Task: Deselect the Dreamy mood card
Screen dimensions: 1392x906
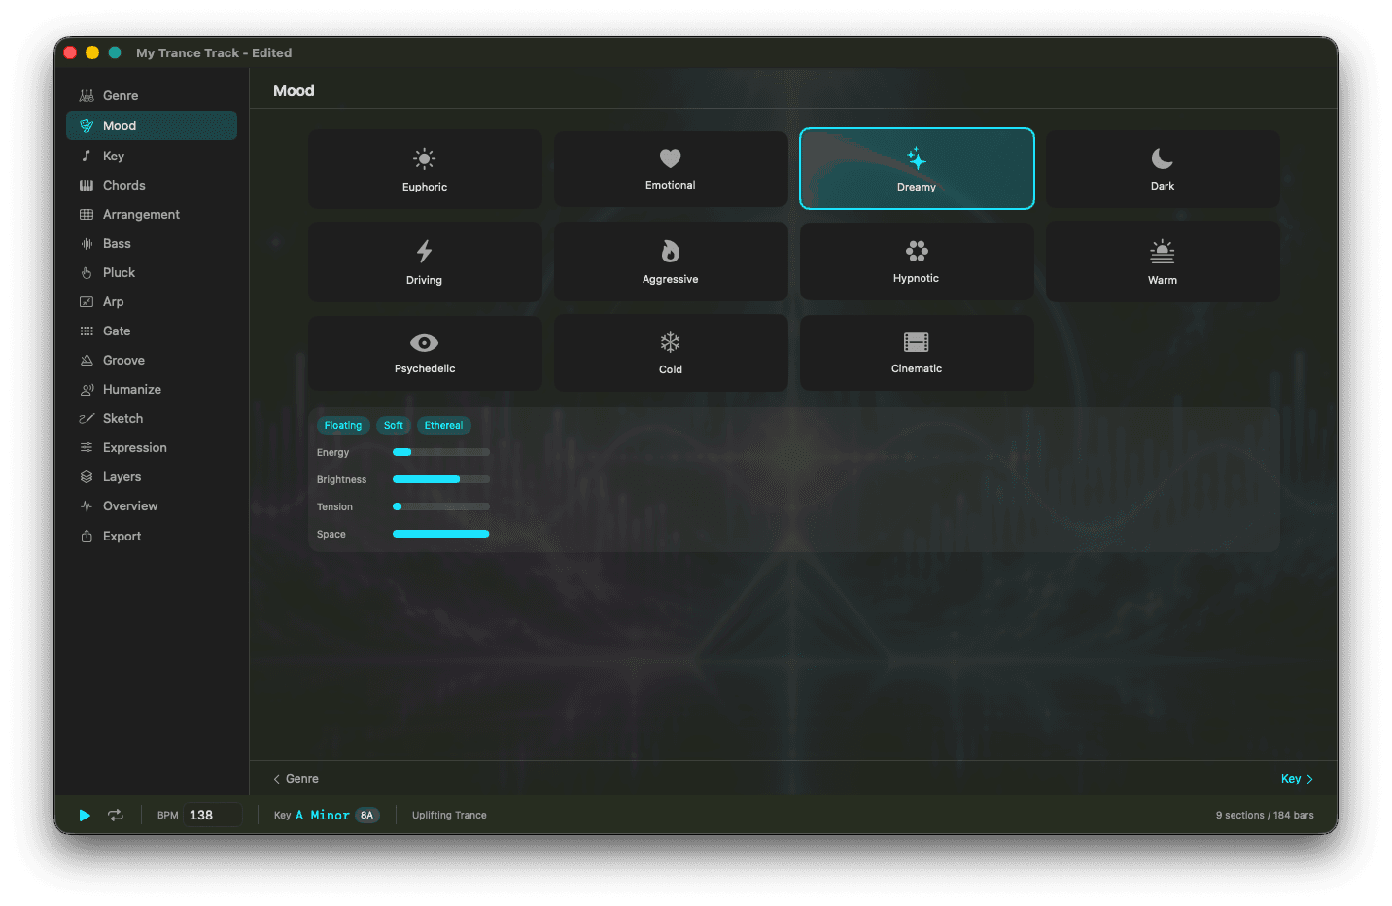Action: [x=917, y=169]
